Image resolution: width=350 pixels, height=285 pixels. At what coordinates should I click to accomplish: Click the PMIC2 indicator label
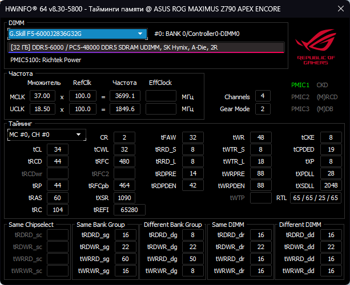coord(300,97)
